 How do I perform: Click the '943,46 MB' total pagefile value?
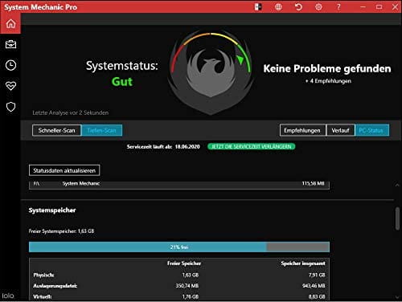click(x=314, y=286)
